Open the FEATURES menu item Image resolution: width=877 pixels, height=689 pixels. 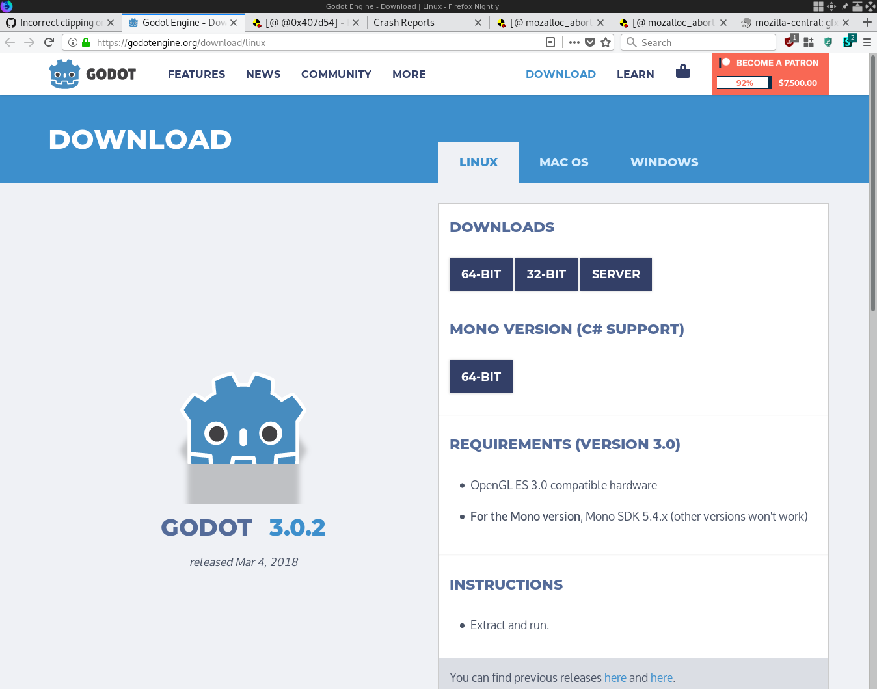tap(196, 74)
